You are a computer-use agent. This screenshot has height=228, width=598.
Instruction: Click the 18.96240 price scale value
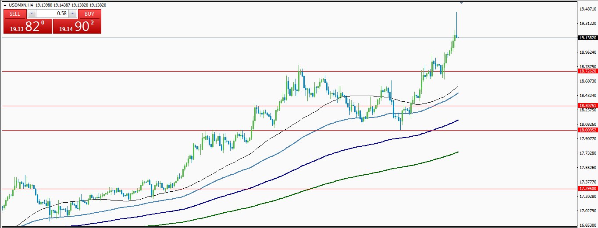click(x=587, y=52)
